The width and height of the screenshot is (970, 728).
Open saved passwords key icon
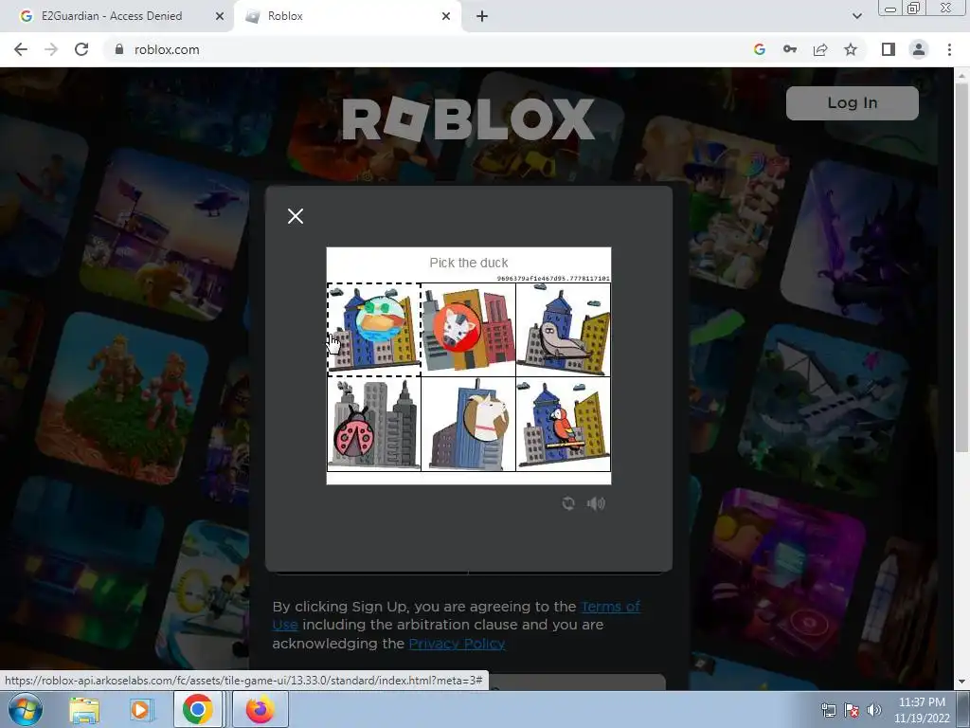click(790, 49)
